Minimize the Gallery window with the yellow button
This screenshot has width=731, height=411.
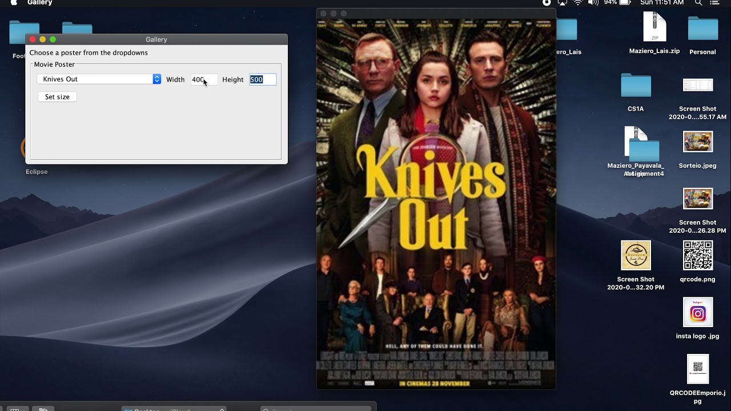point(43,39)
